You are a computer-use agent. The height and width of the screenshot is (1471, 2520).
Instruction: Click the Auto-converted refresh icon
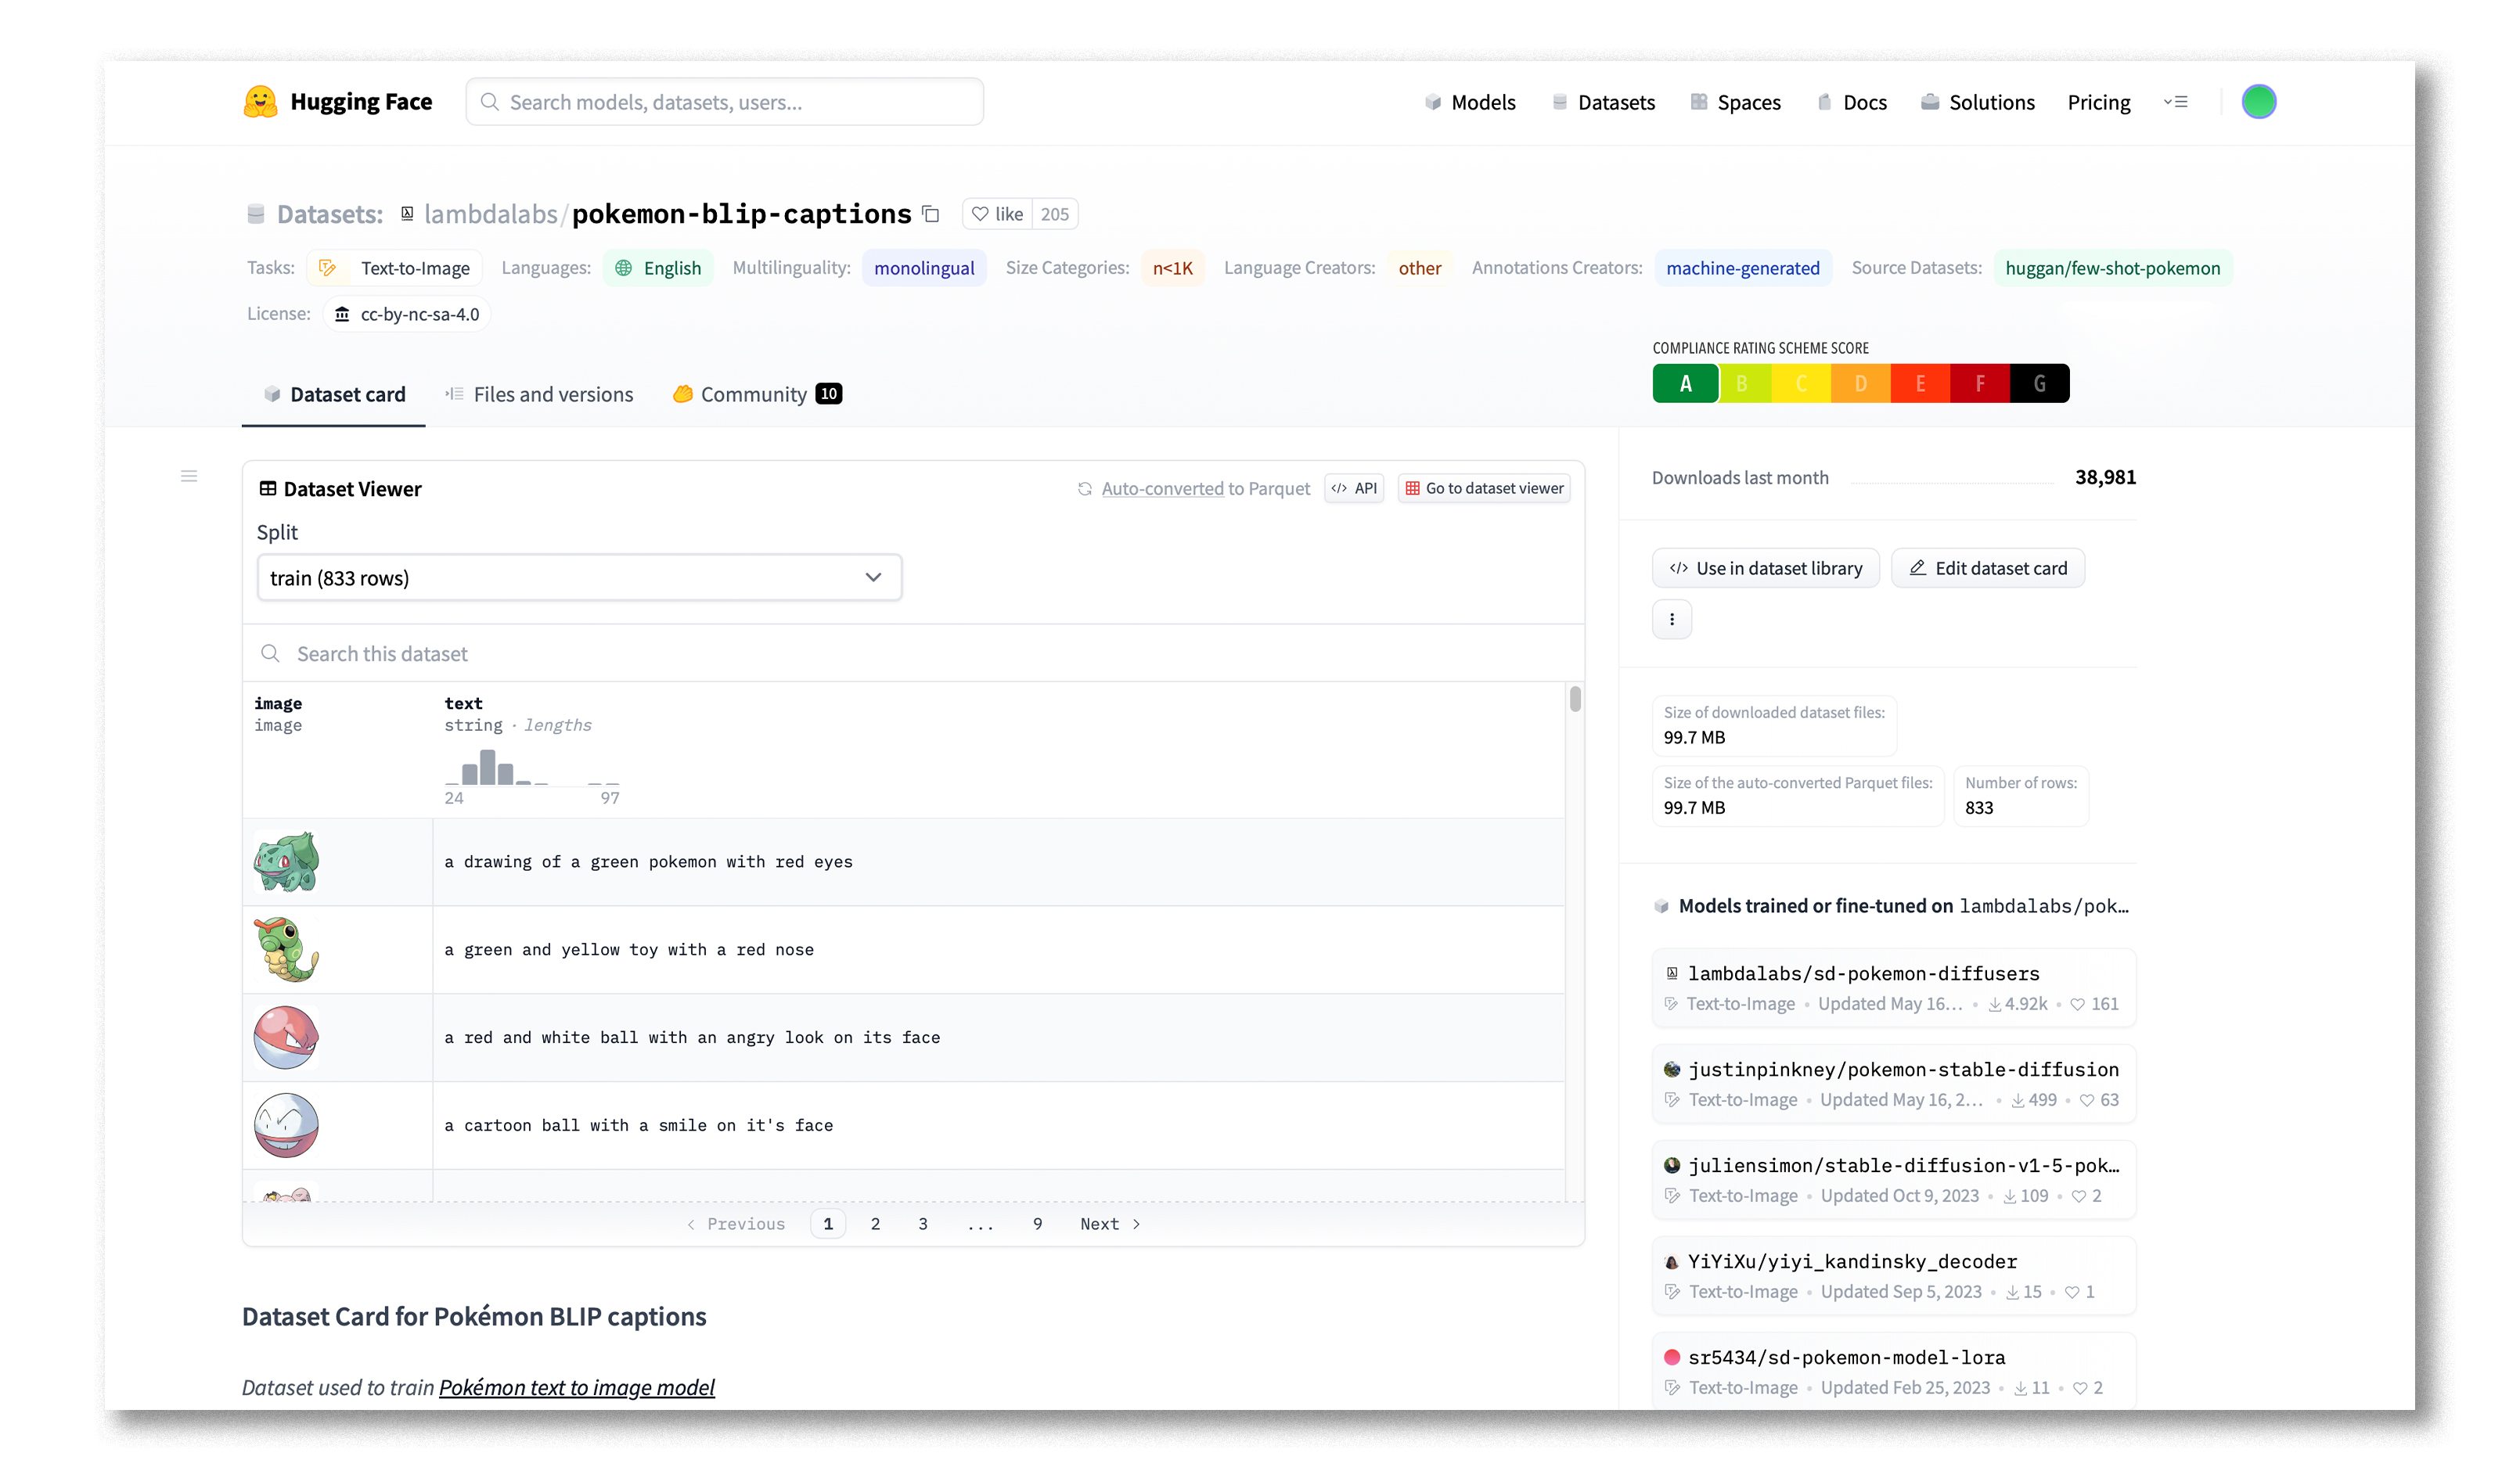1084,489
